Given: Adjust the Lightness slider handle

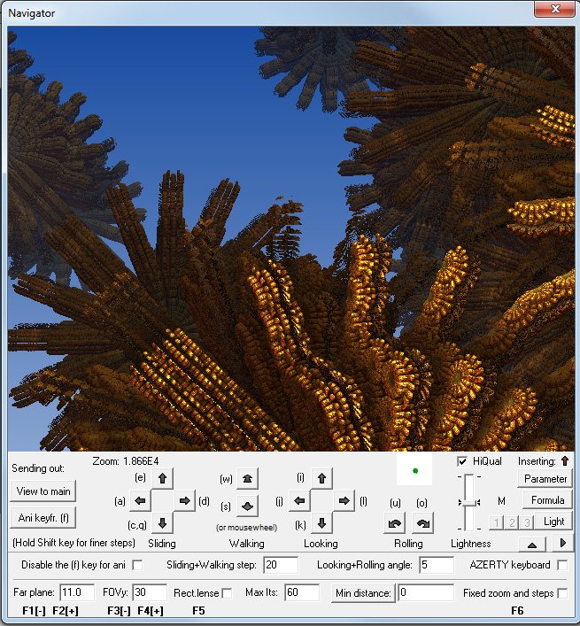Looking at the screenshot, I should pyautogui.click(x=468, y=502).
